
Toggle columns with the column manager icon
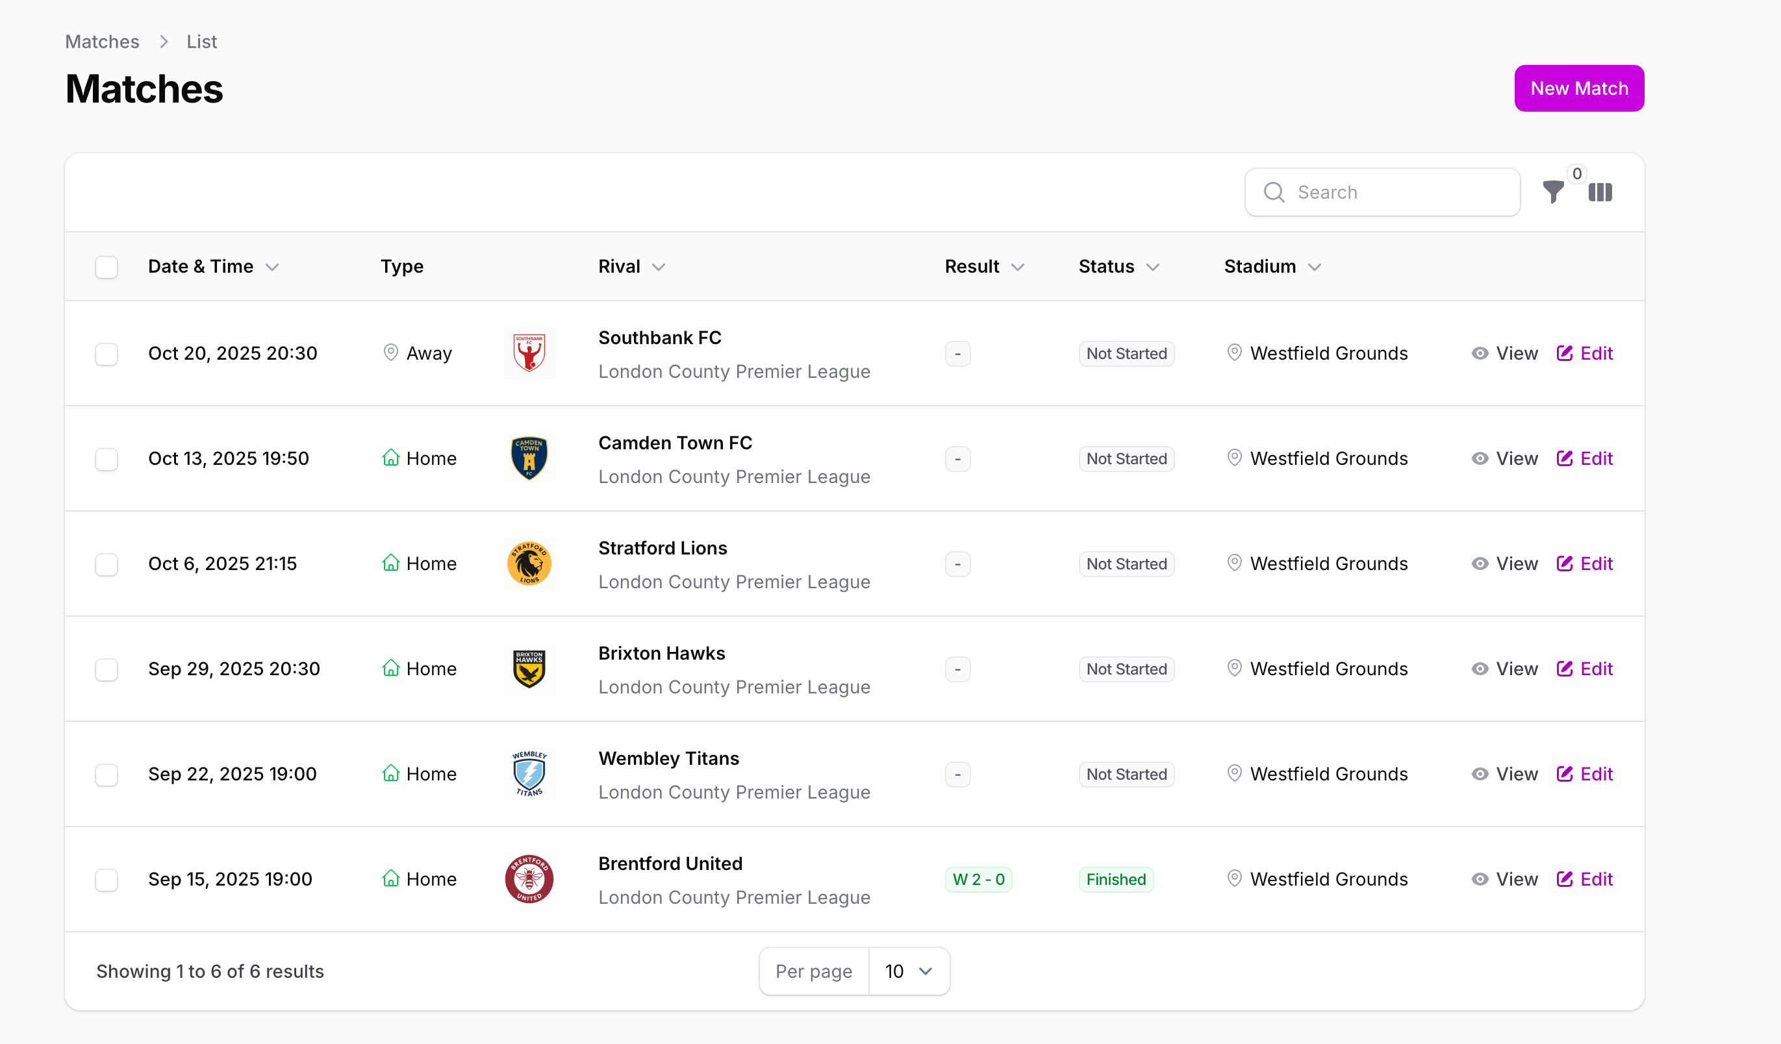[1600, 192]
